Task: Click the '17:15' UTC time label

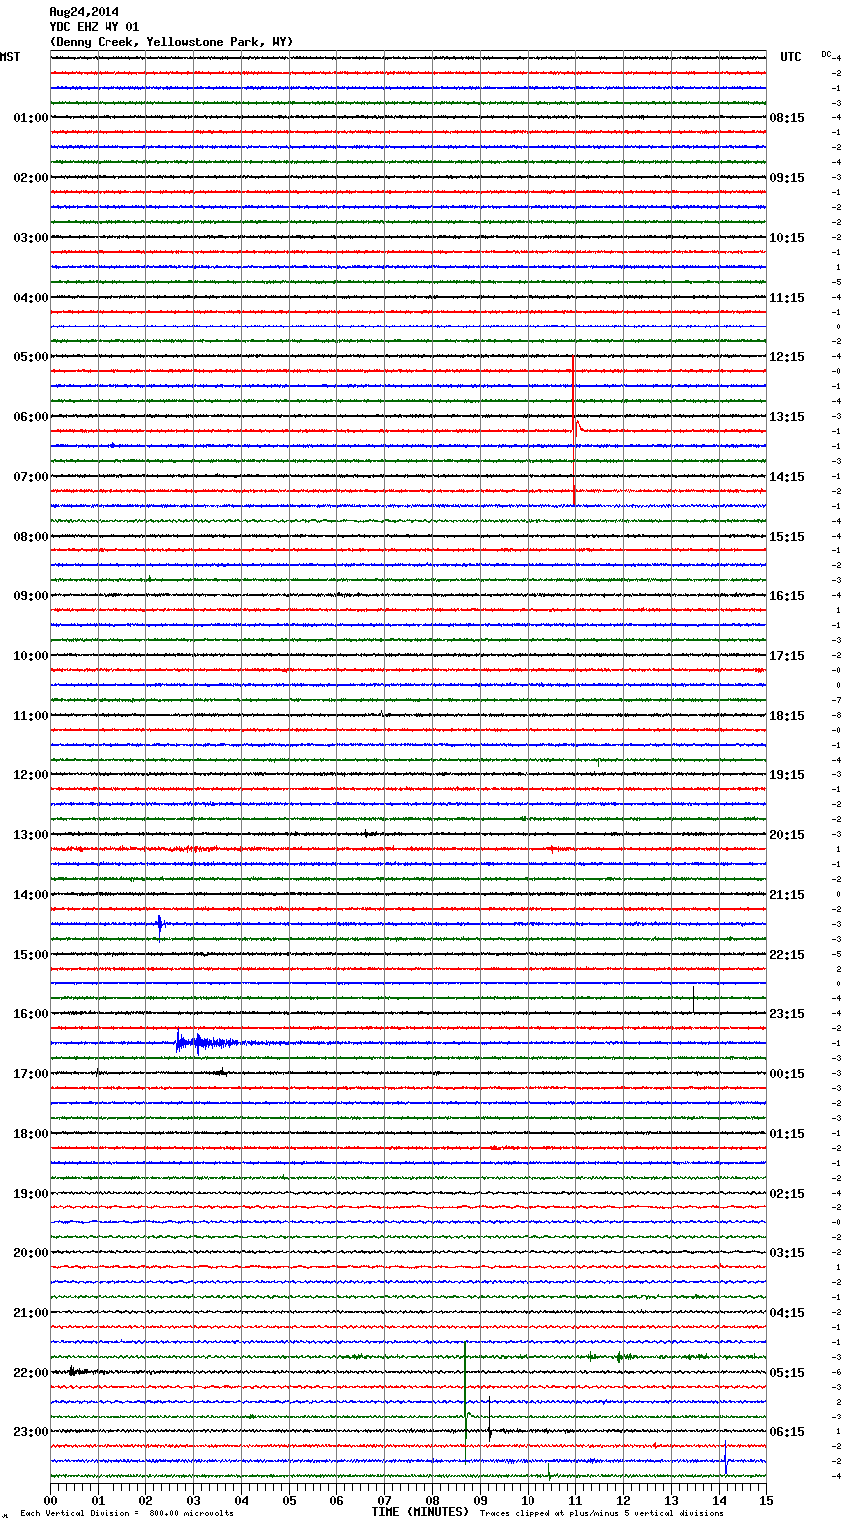Action: (787, 656)
